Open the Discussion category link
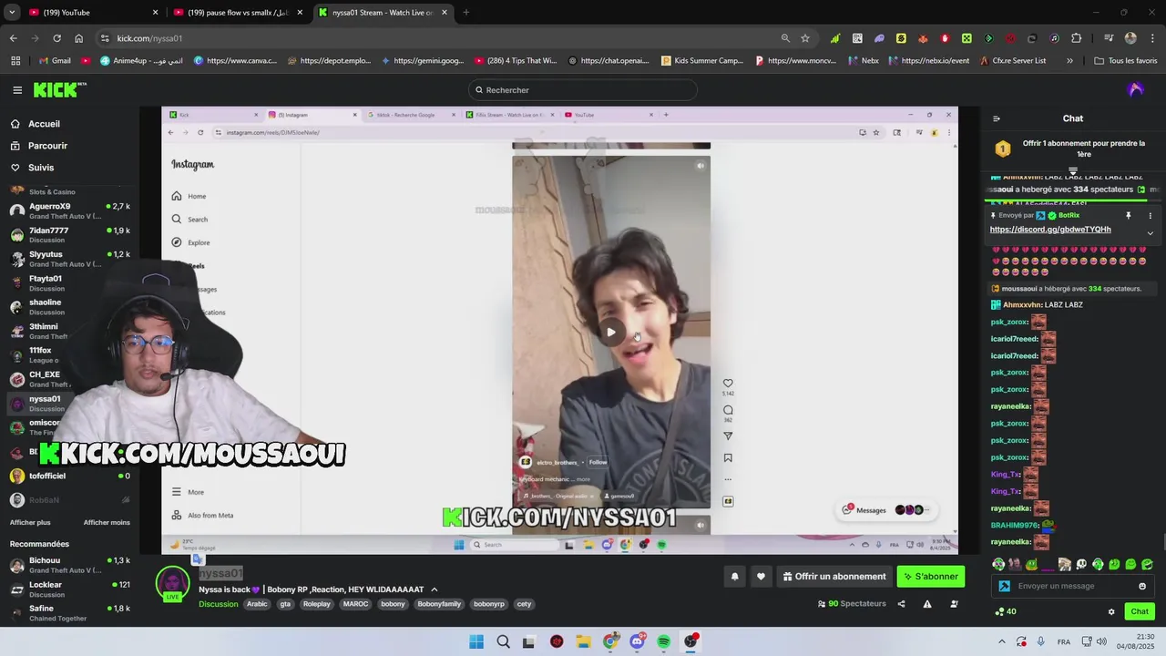This screenshot has width=1166, height=656. coord(219,604)
